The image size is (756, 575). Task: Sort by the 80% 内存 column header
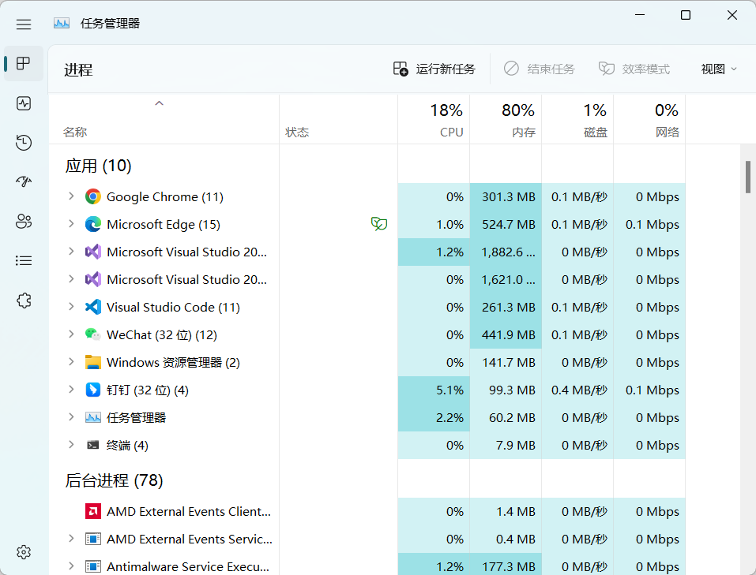506,119
